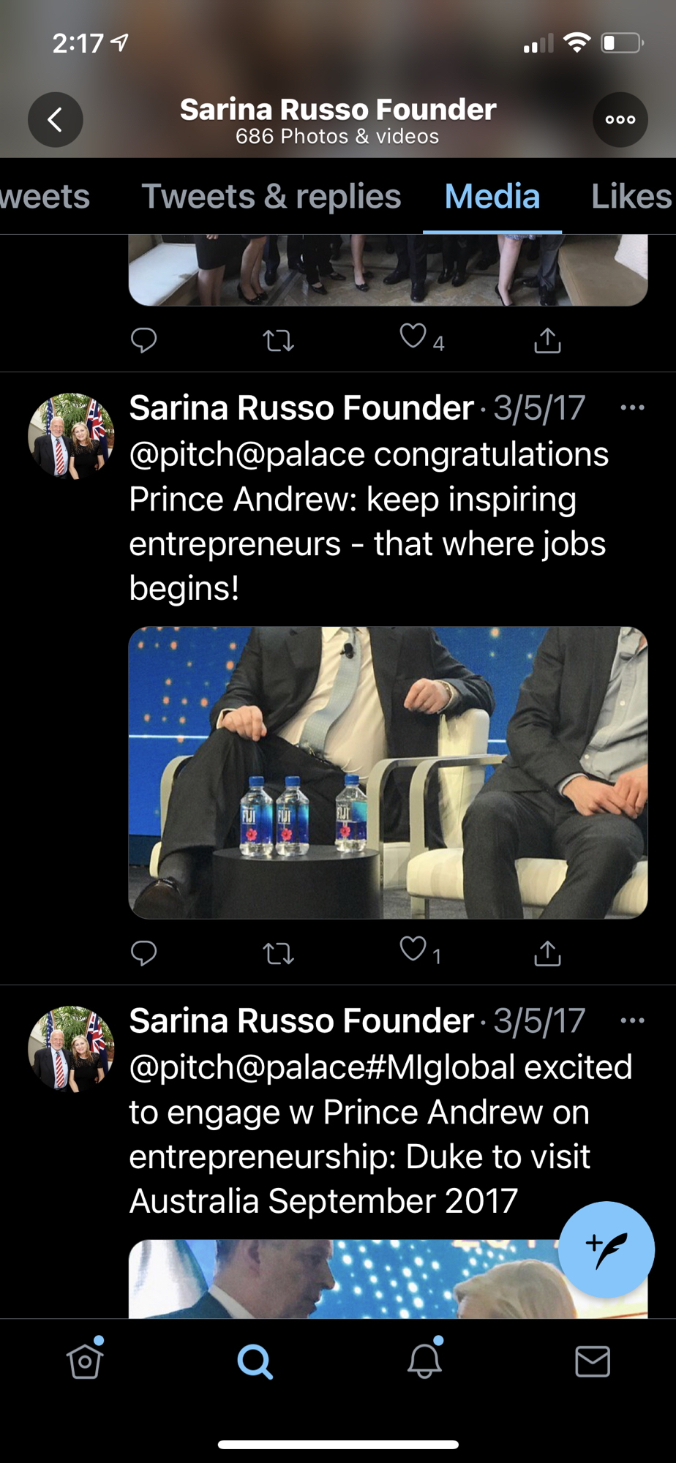Switch to the Likes tab
Image resolution: width=676 pixels, height=1463 pixels.
pos(631,196)
